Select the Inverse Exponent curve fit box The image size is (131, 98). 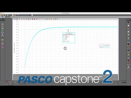tap(69, 38)
